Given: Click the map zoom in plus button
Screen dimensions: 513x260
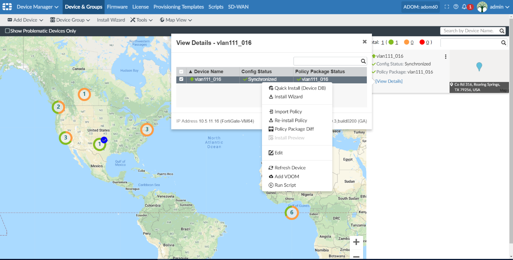Looking at the screenshot, I should [356, 242].
